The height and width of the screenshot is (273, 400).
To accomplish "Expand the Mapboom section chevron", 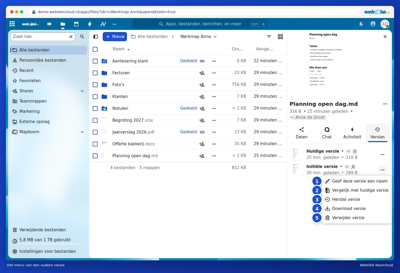I will tap(82, 132).
